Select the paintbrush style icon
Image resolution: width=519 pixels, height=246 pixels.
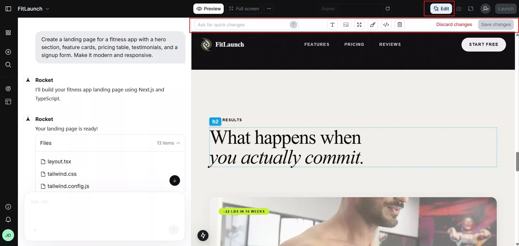[373, 25]
